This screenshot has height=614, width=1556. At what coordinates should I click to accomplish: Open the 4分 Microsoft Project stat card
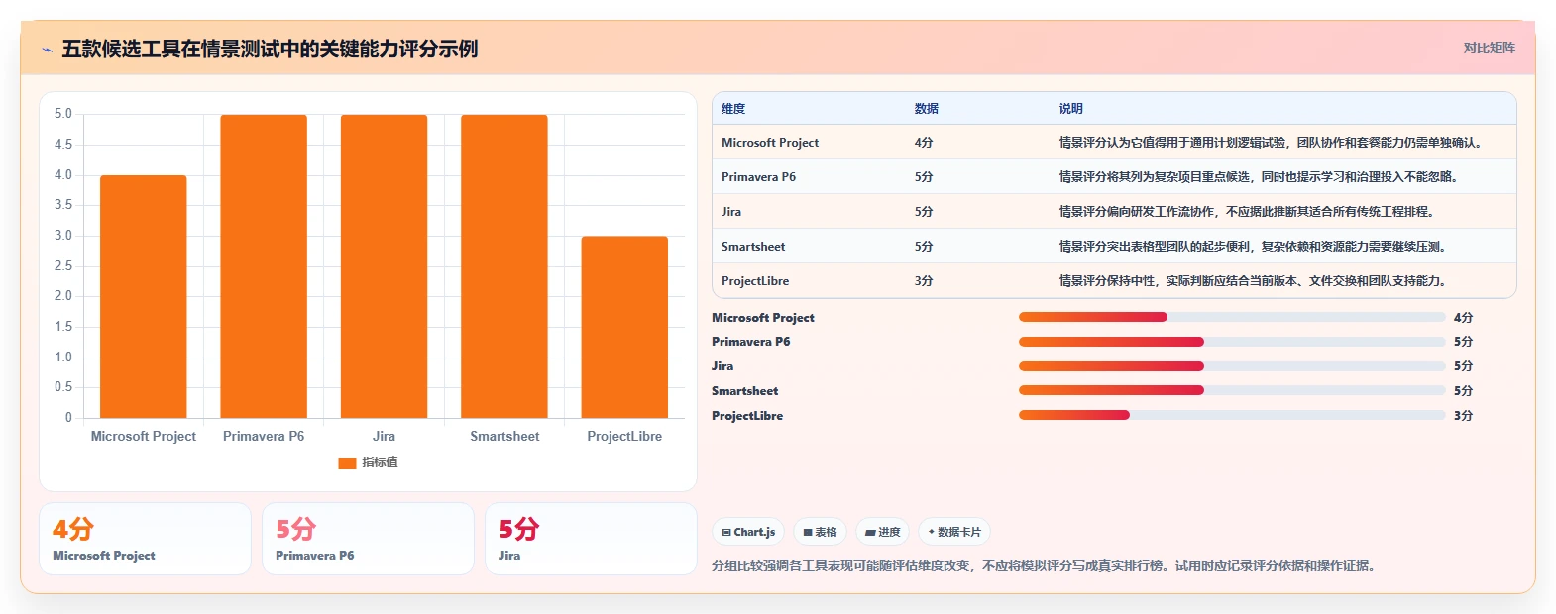coord(145,539)
